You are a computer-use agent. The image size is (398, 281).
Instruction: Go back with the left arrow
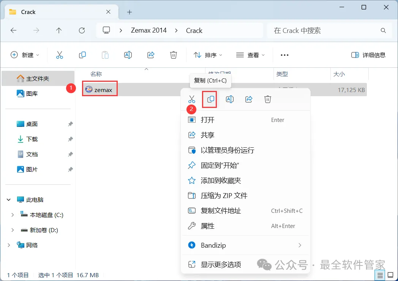click(x=13, y=31)
